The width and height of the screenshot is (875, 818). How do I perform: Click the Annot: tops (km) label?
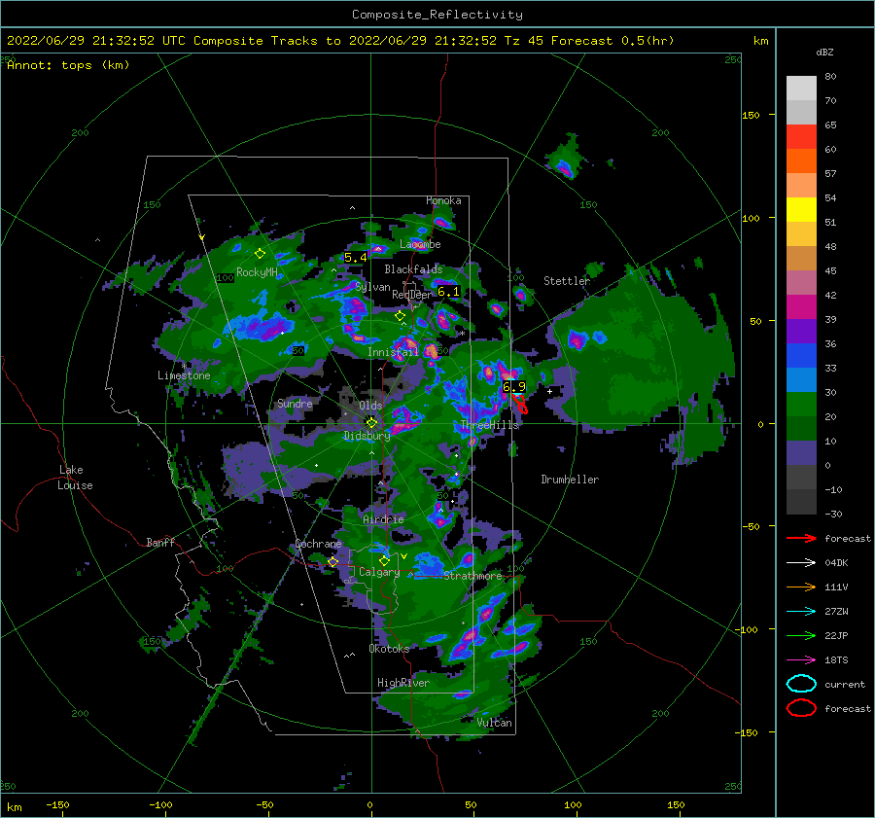coord(68,65)
